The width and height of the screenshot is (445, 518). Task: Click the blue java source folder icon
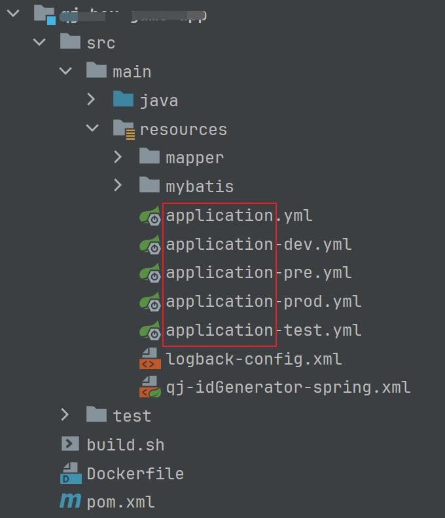pyautogui.click(x=123, y=100)
